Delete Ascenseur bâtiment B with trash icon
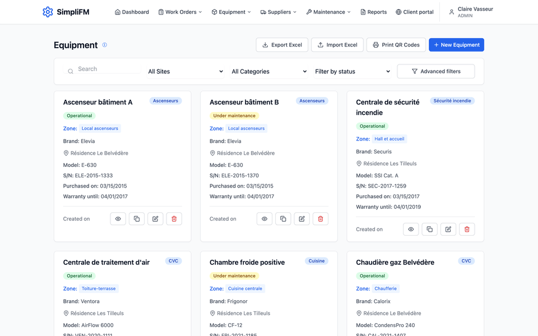 point(321,219)
